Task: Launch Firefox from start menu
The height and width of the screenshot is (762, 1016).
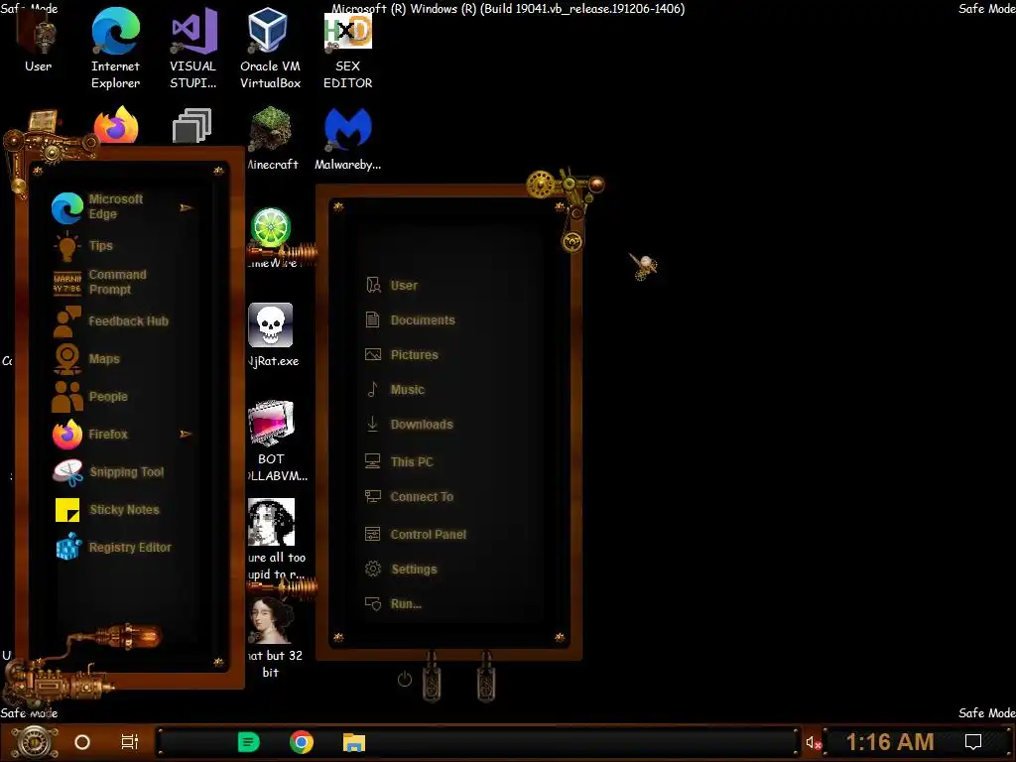Action: coord(90,435)
